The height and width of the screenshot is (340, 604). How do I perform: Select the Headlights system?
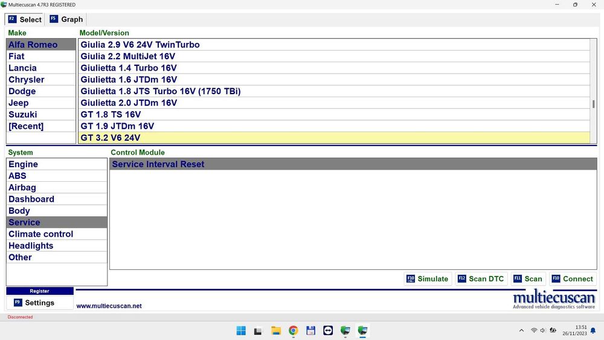click(57, 246)
